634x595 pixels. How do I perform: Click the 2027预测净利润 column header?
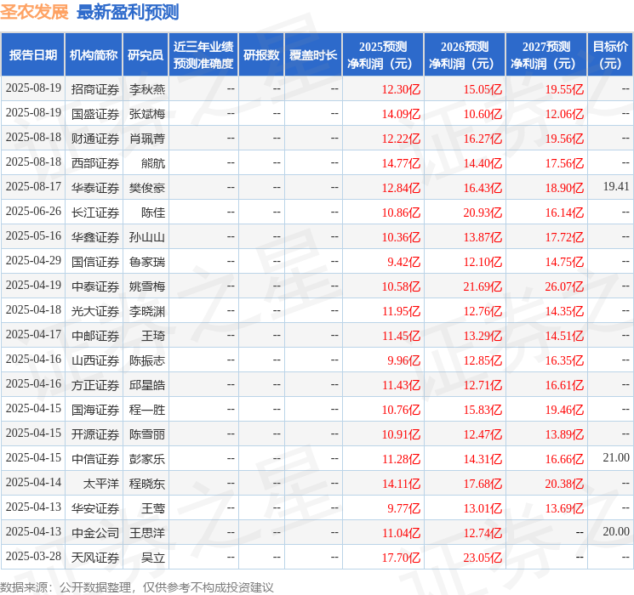[x=545, y=54]
